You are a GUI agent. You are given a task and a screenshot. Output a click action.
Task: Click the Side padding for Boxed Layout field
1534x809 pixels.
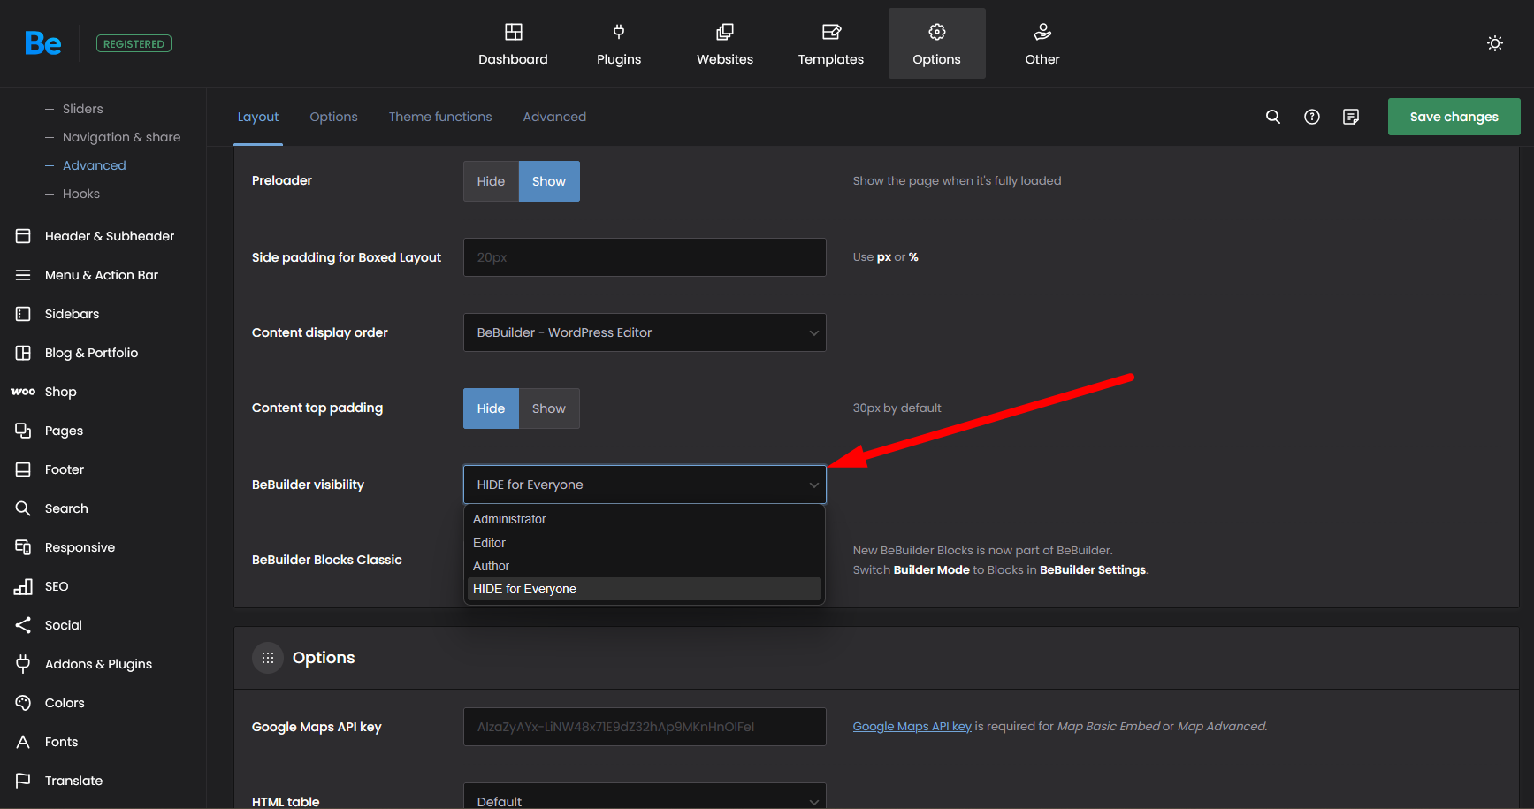point(645,257)
